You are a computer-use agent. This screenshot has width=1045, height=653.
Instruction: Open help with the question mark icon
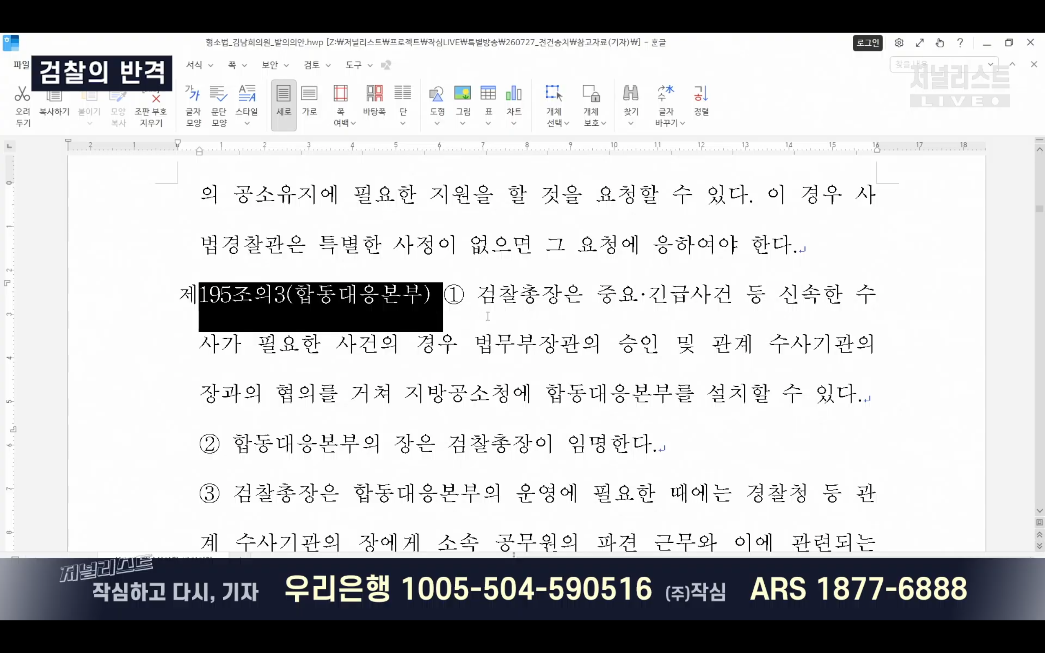[960, 43]
